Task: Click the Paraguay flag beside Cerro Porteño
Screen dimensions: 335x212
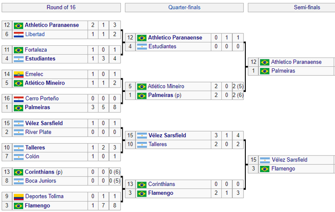Action: click(19, 98)
